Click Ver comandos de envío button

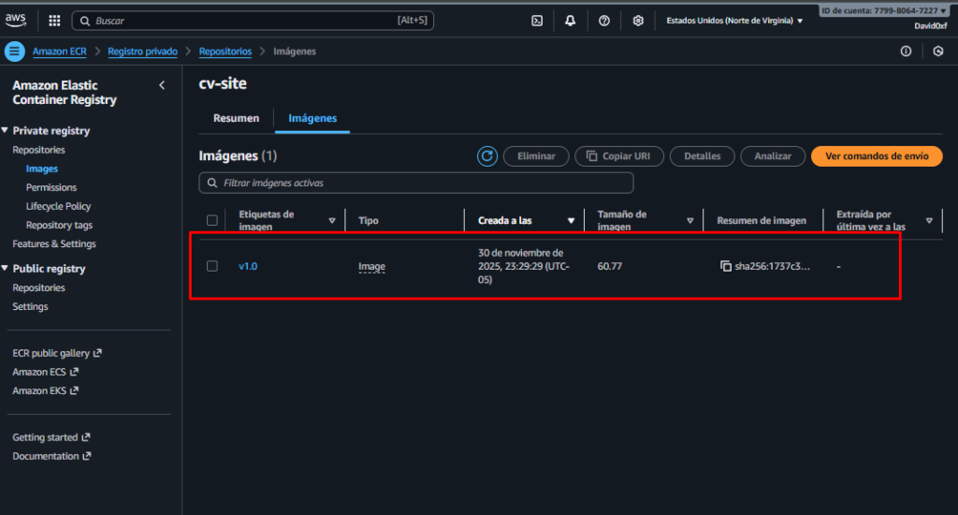(x=877, y=156)
